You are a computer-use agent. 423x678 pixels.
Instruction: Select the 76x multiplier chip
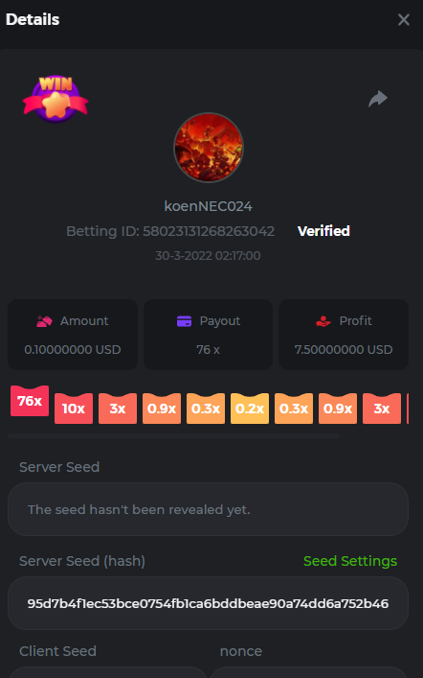(x=30, y=401)
